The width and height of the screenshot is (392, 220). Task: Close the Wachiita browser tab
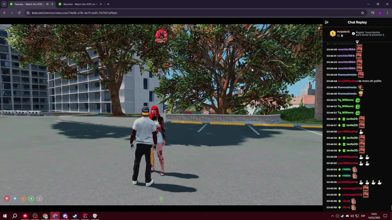coord(101,4)
